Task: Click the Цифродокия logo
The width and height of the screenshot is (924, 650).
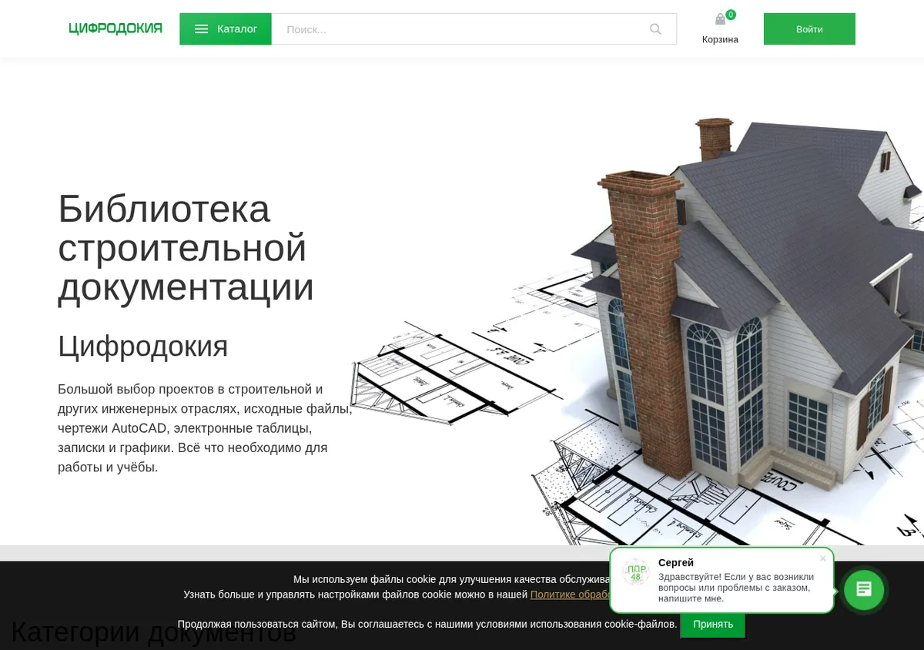Action: tap(115, 28)
